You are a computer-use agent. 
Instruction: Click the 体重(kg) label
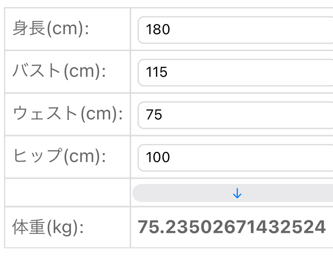[x=48, y=227]
